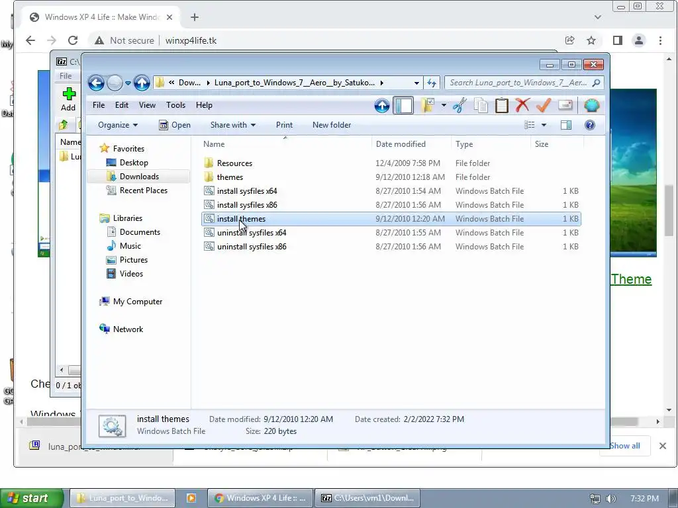The height and width of the screenshot is (508, 678).
Task: Sort by Type column header
Action: [491, 144]
